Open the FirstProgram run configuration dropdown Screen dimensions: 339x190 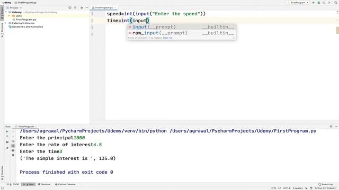point(298,3)
